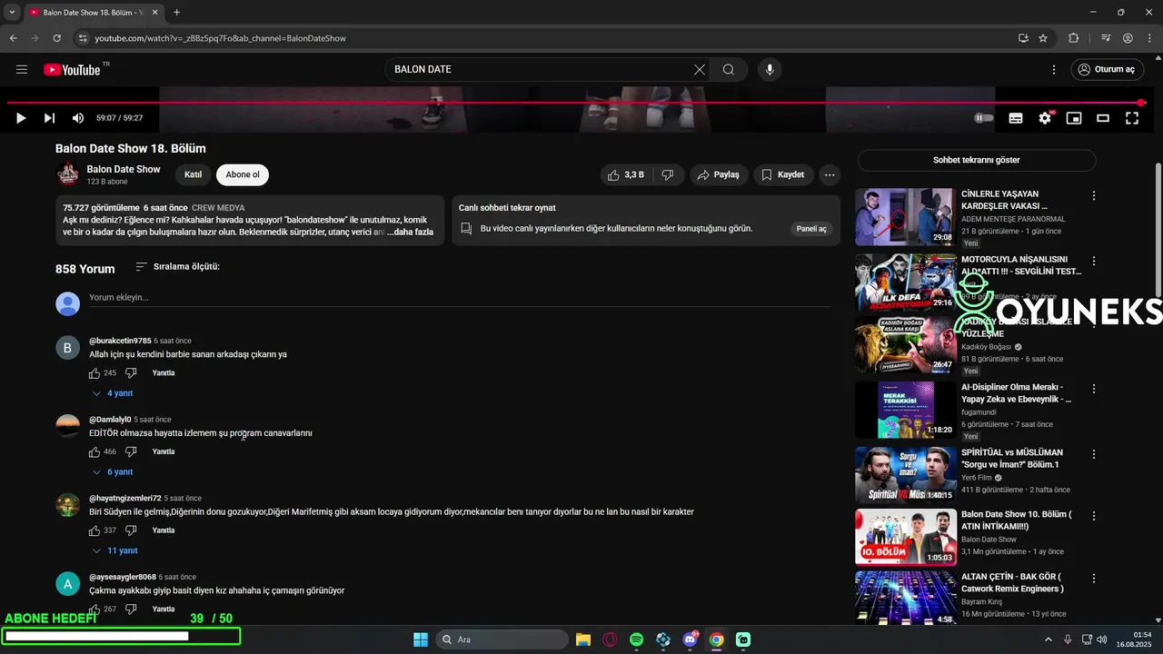Open the YouTube hamburger guide menu
The height and width of the screenshot is (654, 1163).
[22, 70]
